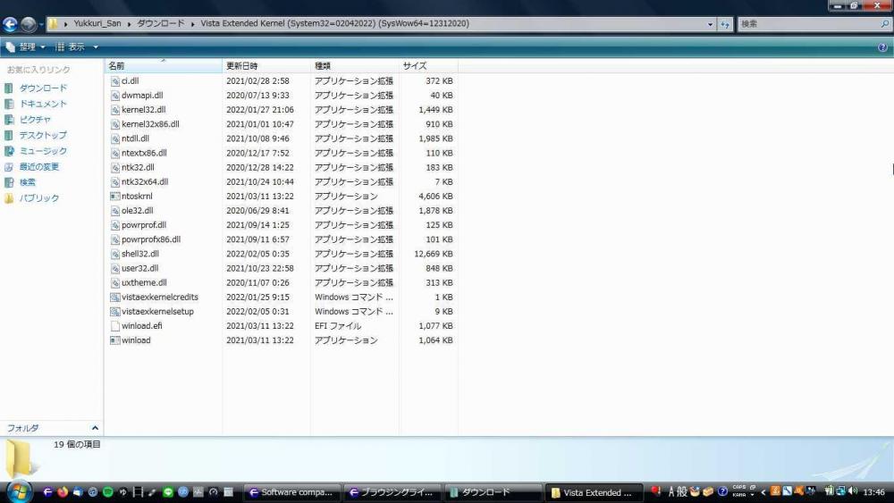Select the file name uxtheme.dll

(144, 282)
